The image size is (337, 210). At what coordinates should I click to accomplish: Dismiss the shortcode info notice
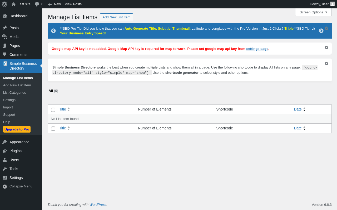[326, 63]
